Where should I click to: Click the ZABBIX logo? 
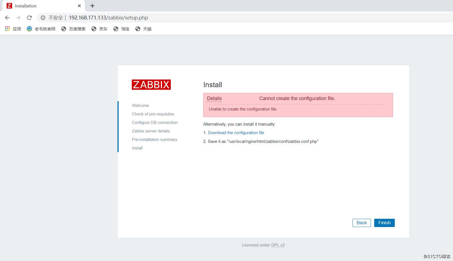click(x=151, y=85)
